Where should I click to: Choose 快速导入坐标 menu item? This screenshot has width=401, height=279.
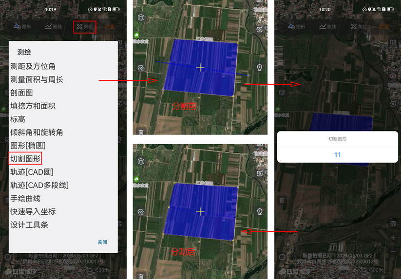pyautogui.click(x=33, y=211)
